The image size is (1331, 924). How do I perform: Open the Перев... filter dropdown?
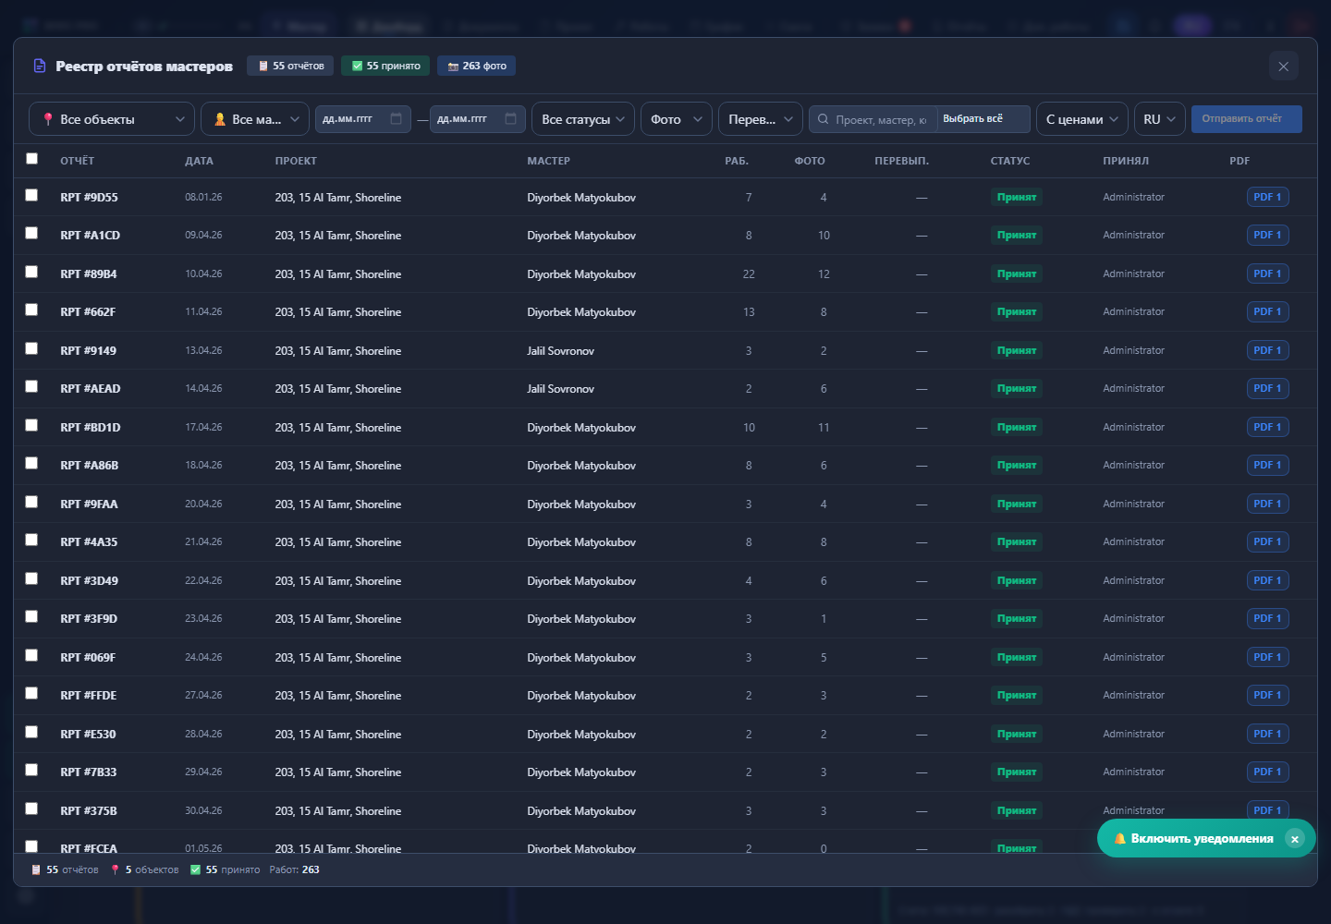761,119
